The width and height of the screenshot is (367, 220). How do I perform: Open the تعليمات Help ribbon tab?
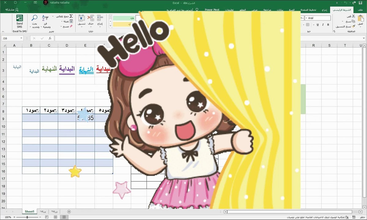229,10
